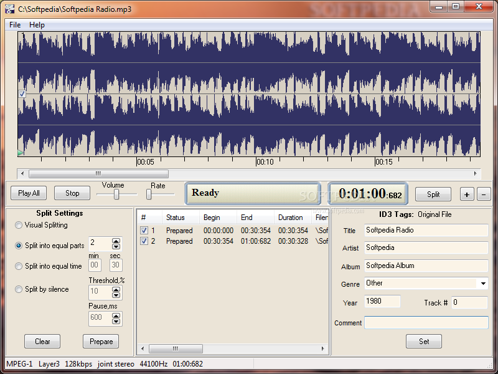Open the Genre dropdown list

point(483,284)
